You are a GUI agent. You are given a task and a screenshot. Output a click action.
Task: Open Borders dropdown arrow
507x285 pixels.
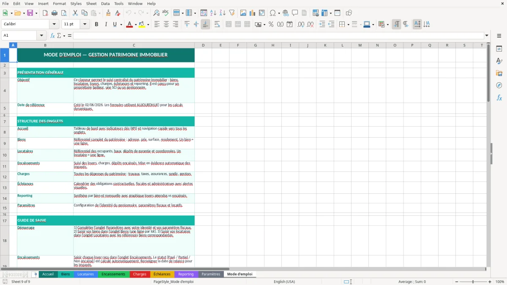click(348, 24)
